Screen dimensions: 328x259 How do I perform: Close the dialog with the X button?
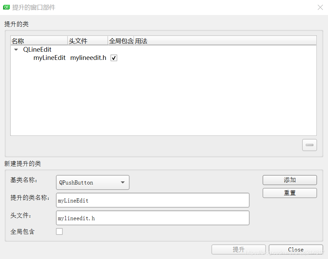[320, 7]
